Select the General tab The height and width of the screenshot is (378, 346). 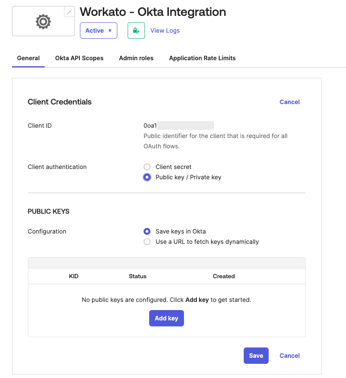point(28,58)
